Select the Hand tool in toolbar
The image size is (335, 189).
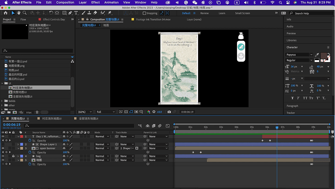[x=18, y=13]
